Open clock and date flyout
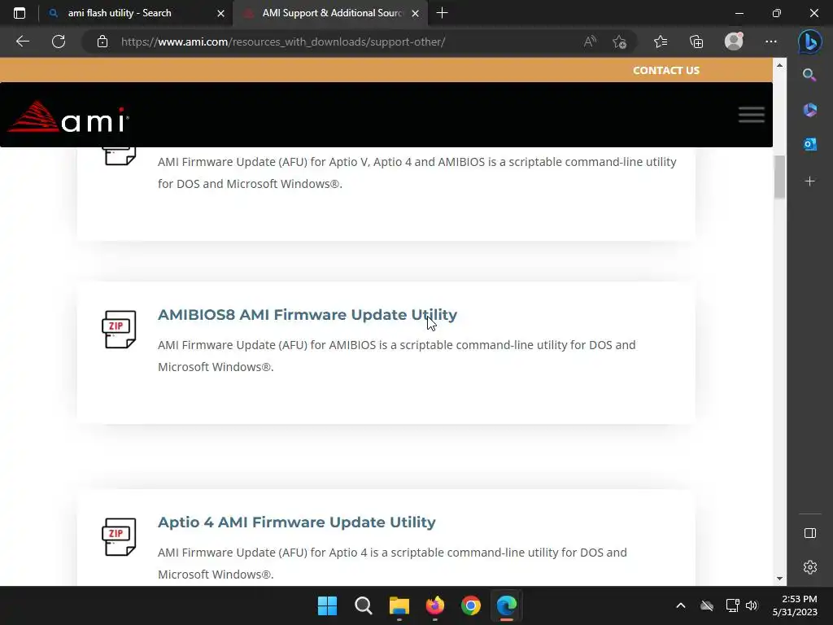Image resolution: width=833 pixels, height=625 pixels. click(x=795, y=605)
